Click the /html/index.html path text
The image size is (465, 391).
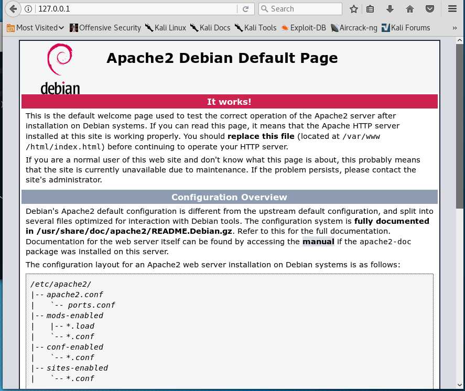point(64,147)
